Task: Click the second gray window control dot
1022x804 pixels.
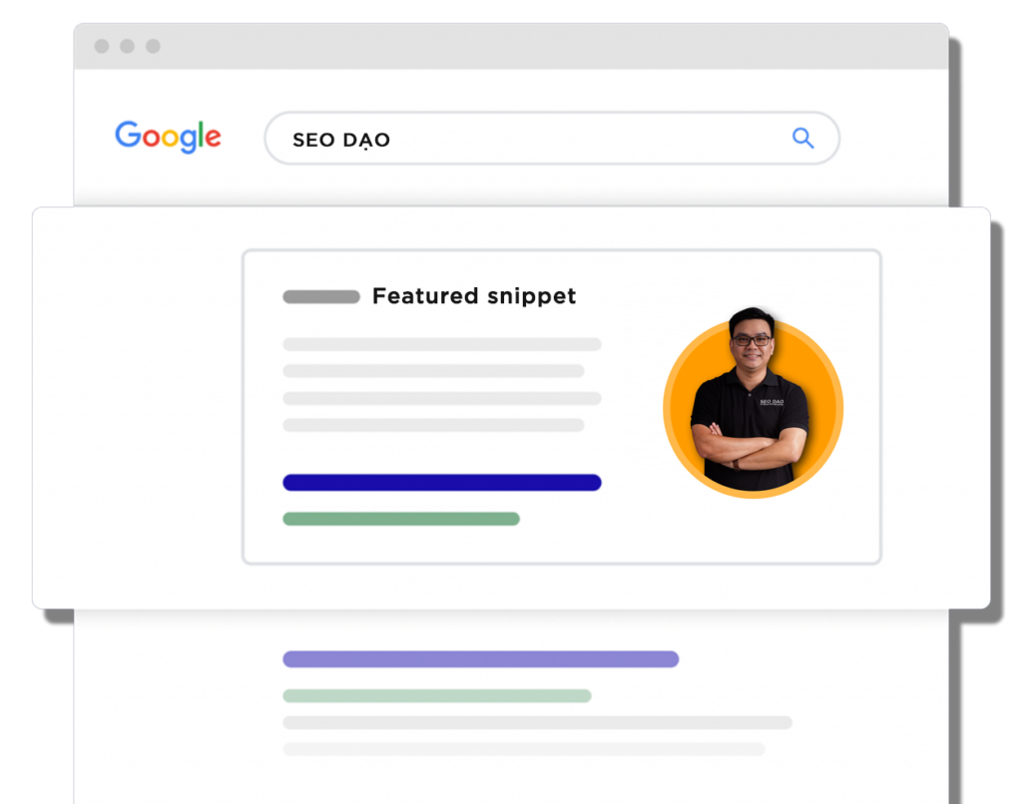Action: click(x=127, y=46)
